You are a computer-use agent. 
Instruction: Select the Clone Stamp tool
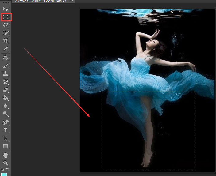click(x=6, y=74)
